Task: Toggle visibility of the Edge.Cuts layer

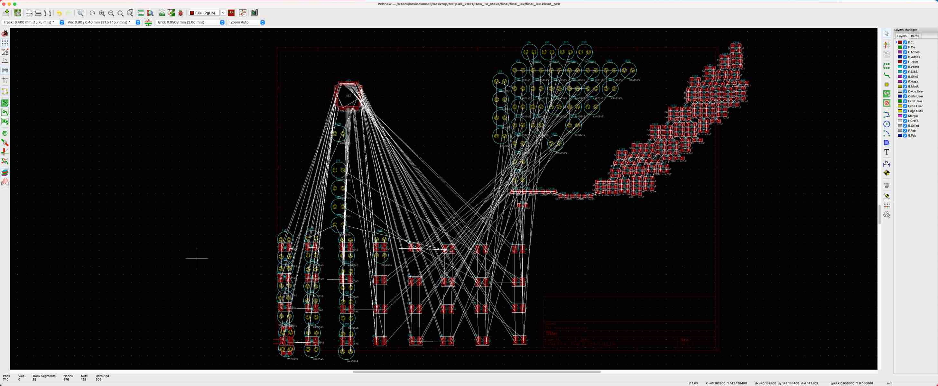Action: 905,111
